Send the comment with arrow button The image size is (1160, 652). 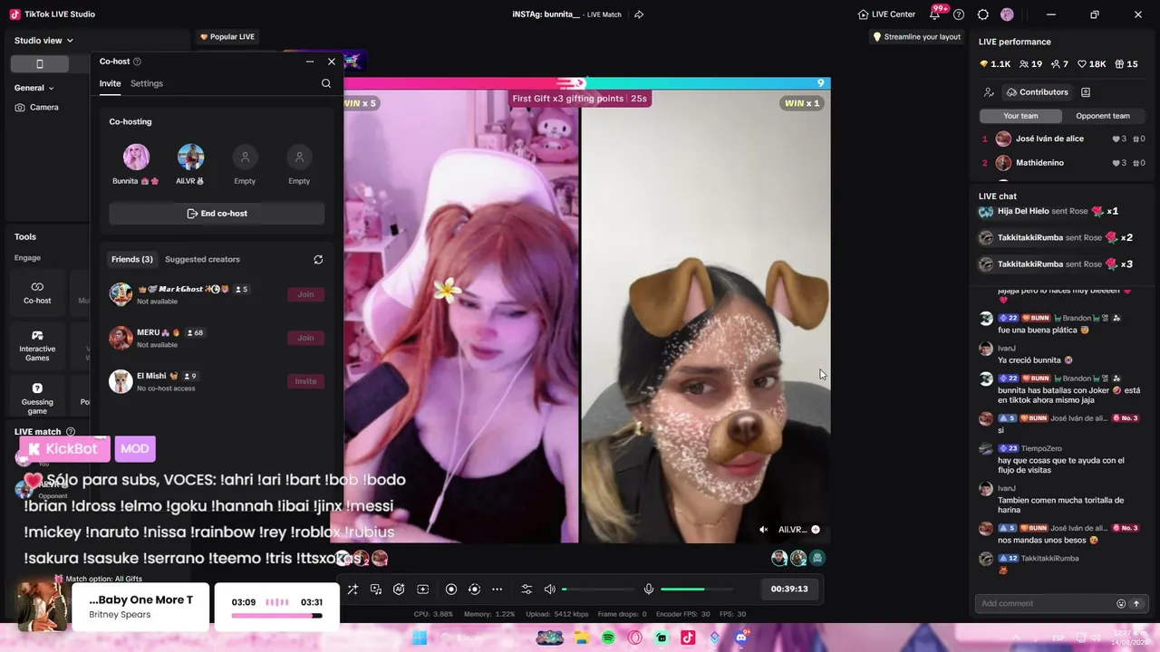click(1136, 604)
